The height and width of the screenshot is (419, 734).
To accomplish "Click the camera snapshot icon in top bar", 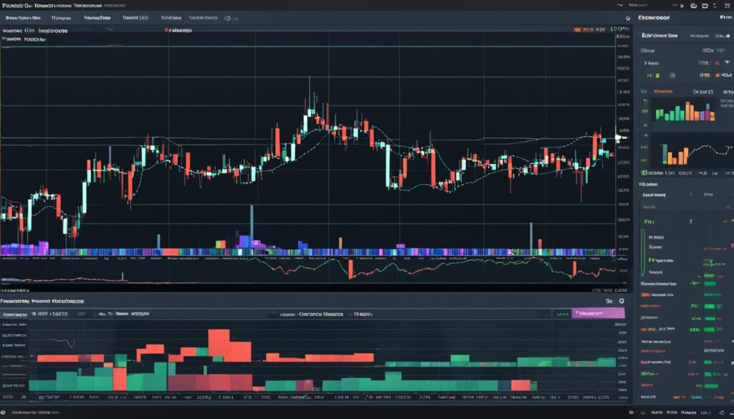I will coord(693,6).
